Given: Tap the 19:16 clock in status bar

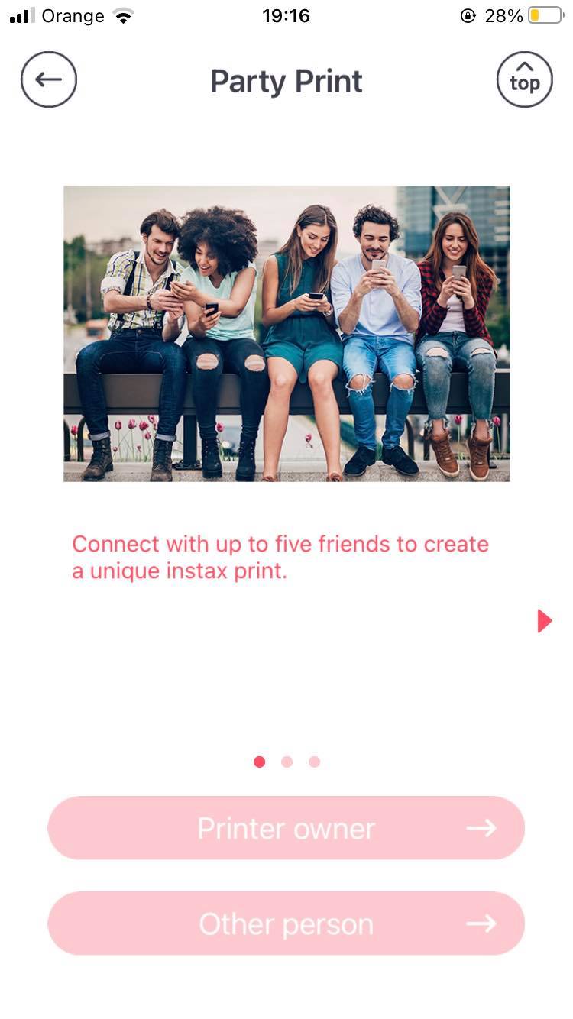Looking at the screenshot, I should pyautogui.click(x=286, y=16).
